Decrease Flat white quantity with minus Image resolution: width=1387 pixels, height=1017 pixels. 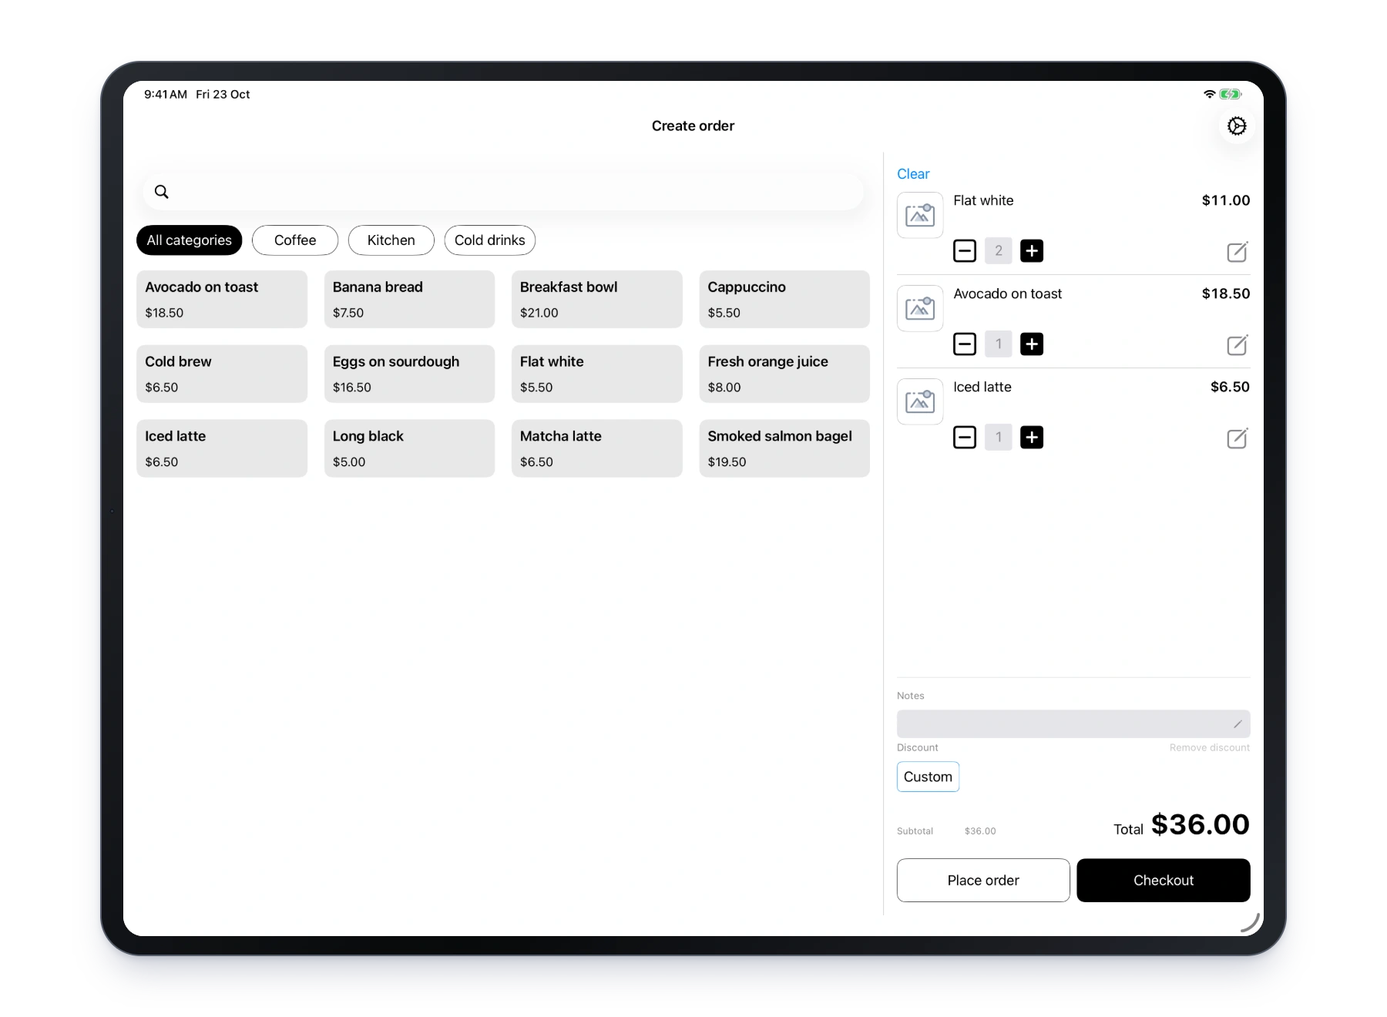point(964,251)
